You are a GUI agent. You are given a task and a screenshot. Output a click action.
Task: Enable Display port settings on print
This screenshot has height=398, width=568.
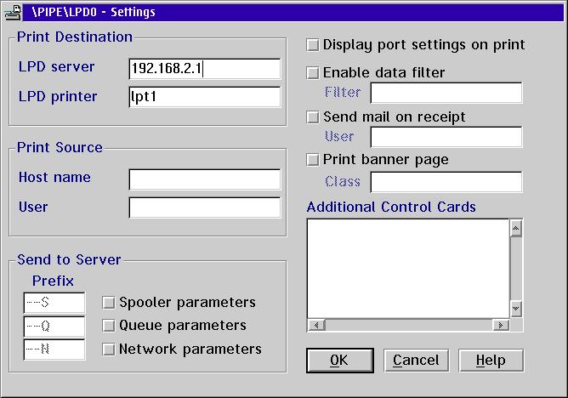[x=313, y=44]
